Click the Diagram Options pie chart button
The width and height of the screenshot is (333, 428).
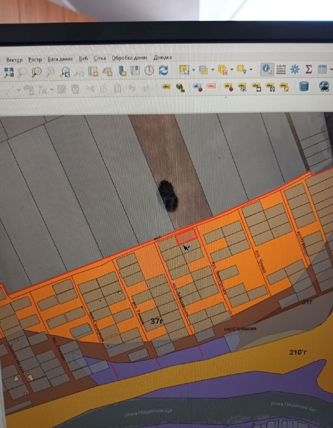(x=180, y=87)
